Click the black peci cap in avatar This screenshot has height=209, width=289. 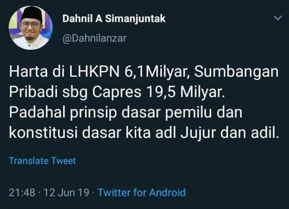[x=32, y=14]
